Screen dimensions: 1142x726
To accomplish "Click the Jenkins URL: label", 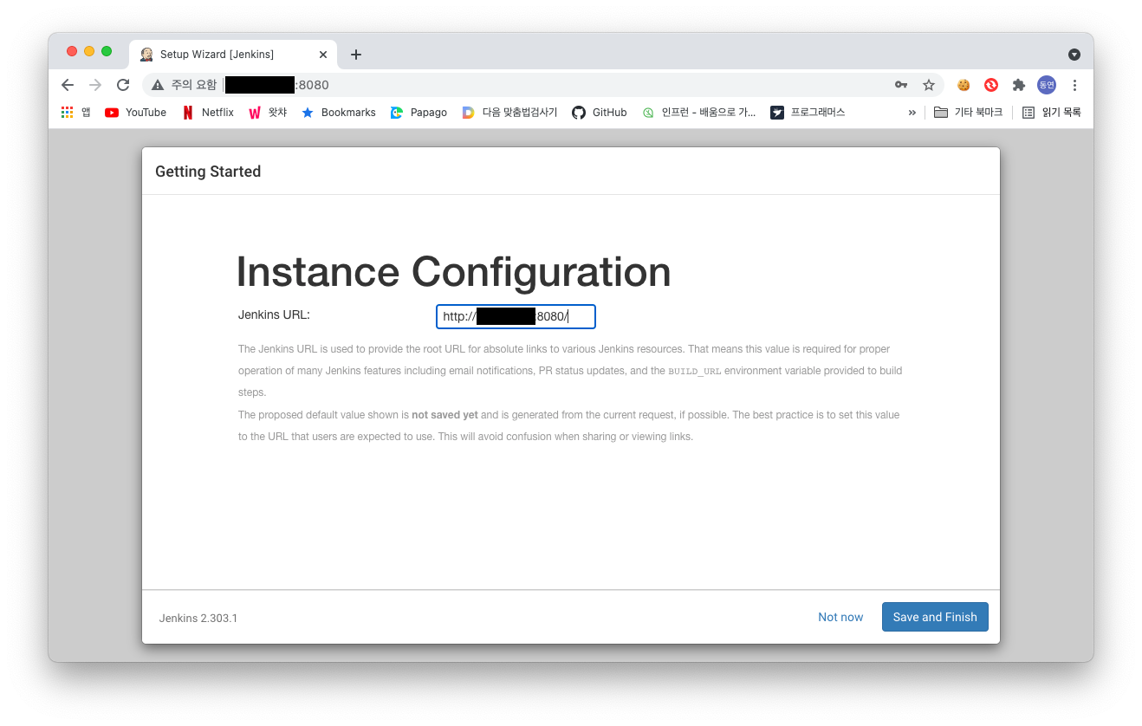I will [274, 314].
